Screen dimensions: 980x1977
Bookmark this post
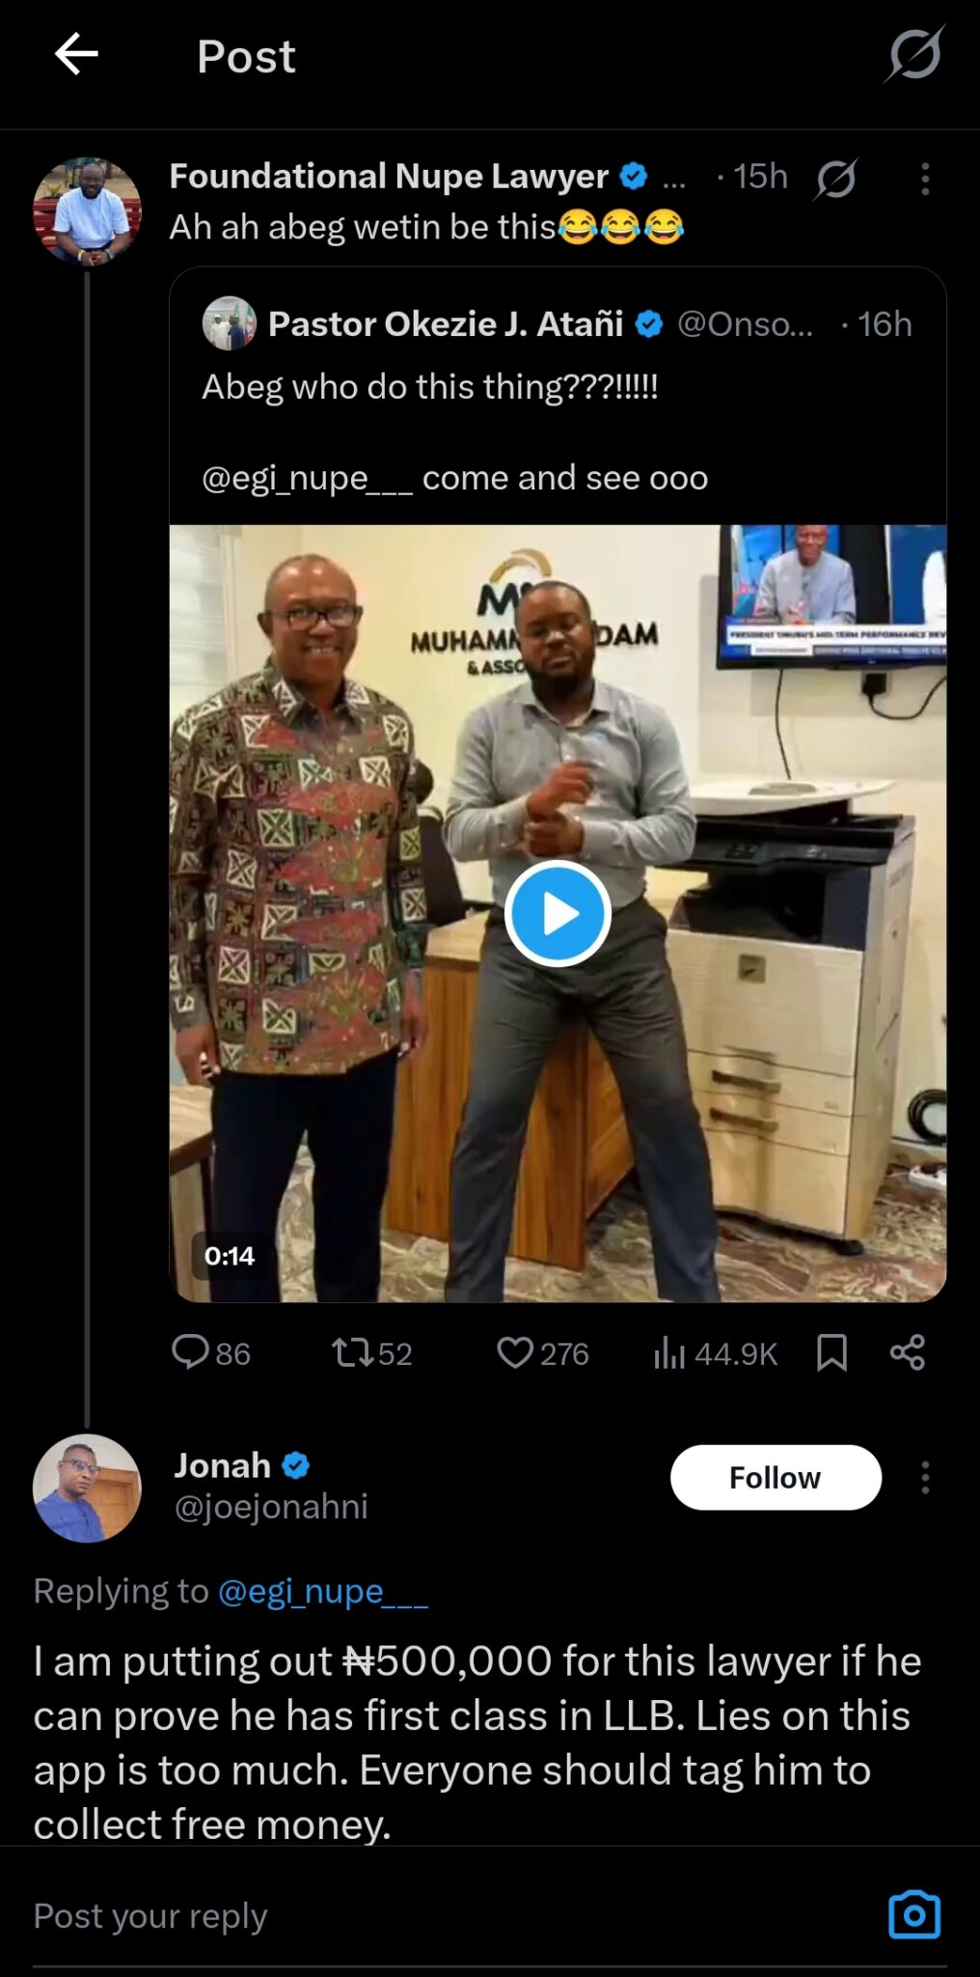(831, 1352)
